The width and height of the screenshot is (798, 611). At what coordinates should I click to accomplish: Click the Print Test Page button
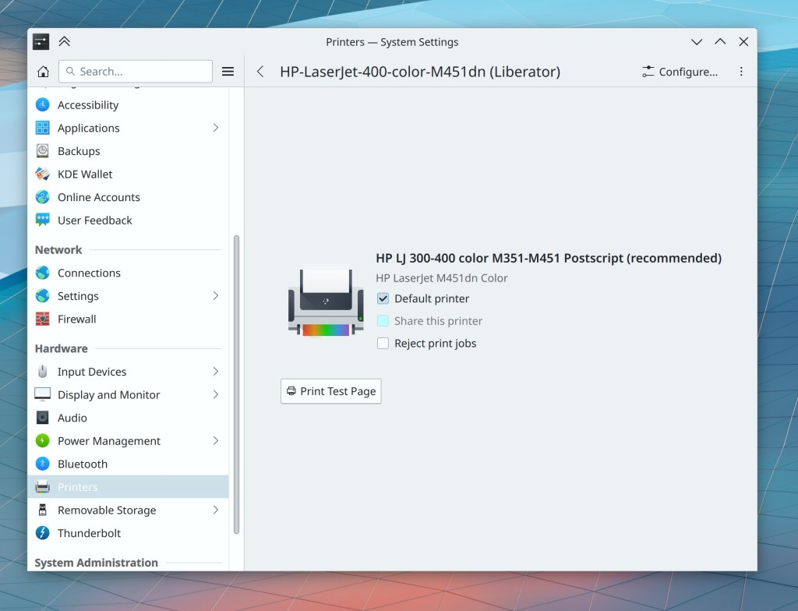click(331, 391)
